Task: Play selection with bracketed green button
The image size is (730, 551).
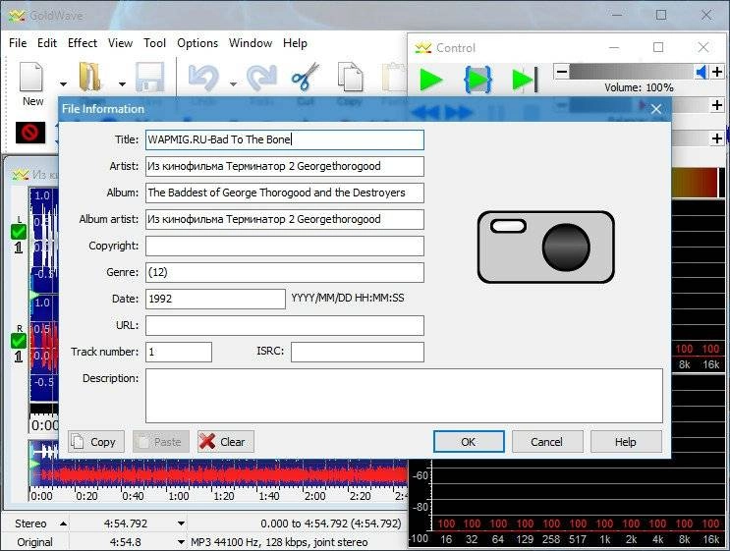Action: coord(477,80)
